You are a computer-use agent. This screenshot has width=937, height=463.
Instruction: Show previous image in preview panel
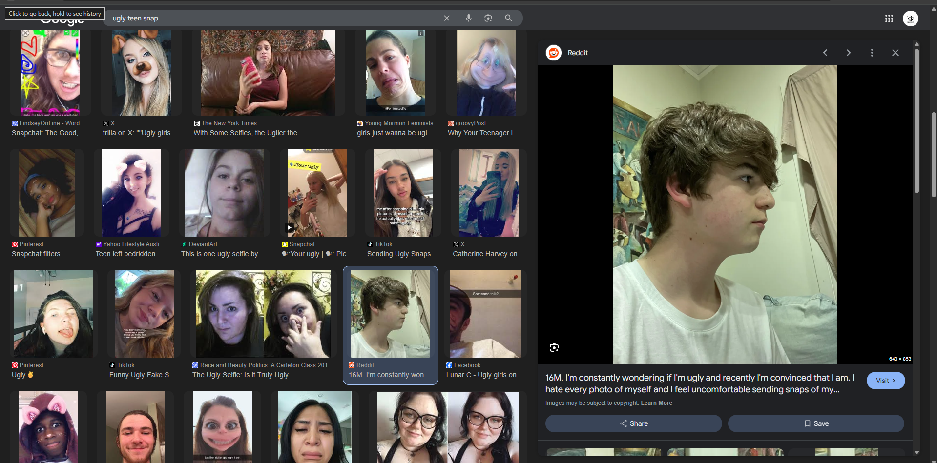pos(825,53)
